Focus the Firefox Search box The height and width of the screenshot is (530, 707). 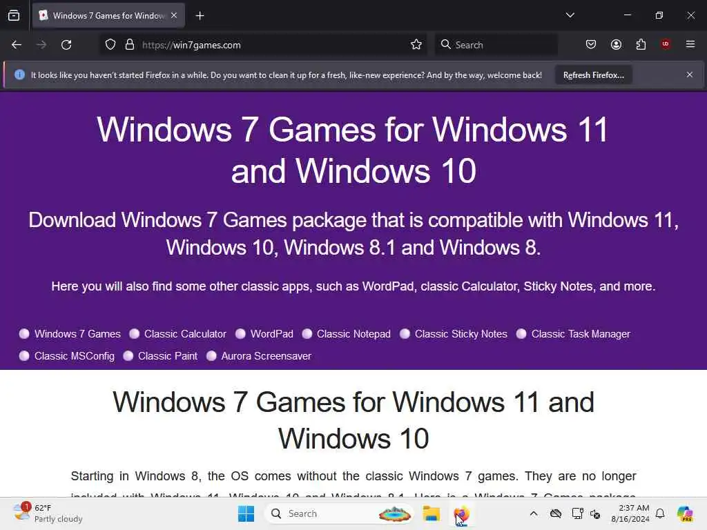pyautogui.click(x=496, y=45)
